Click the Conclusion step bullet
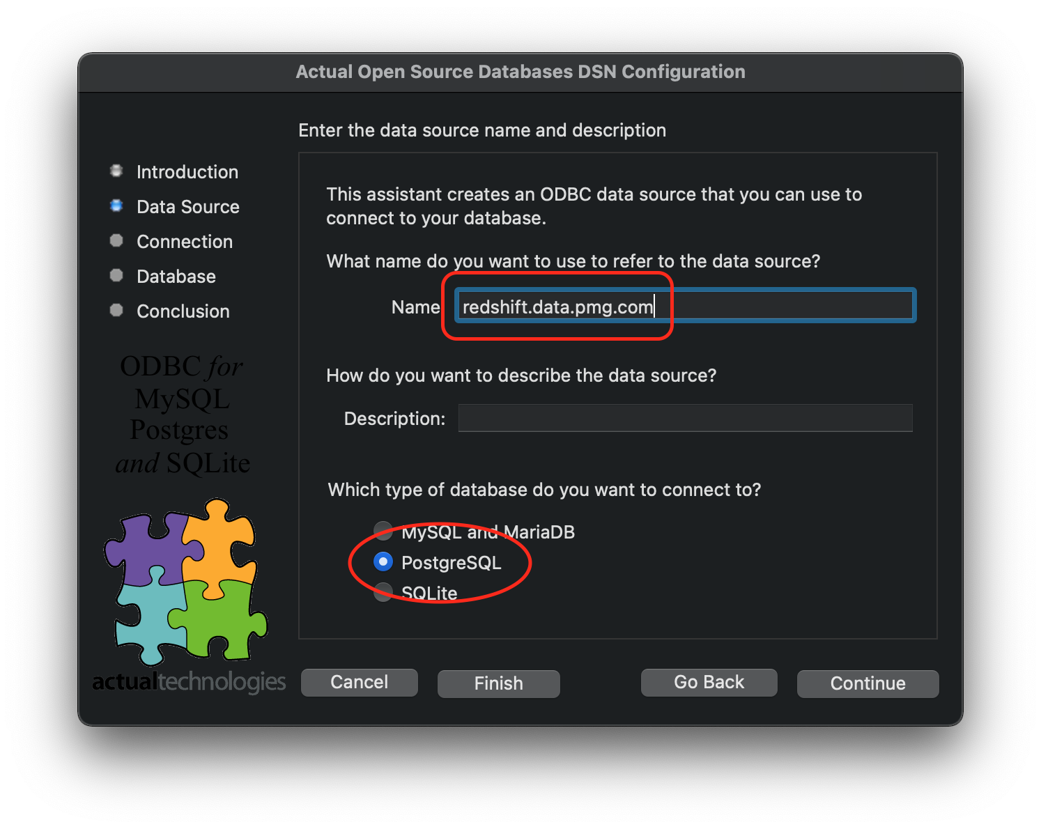The width and height of the screenshot is (1041, 829). 116,310
